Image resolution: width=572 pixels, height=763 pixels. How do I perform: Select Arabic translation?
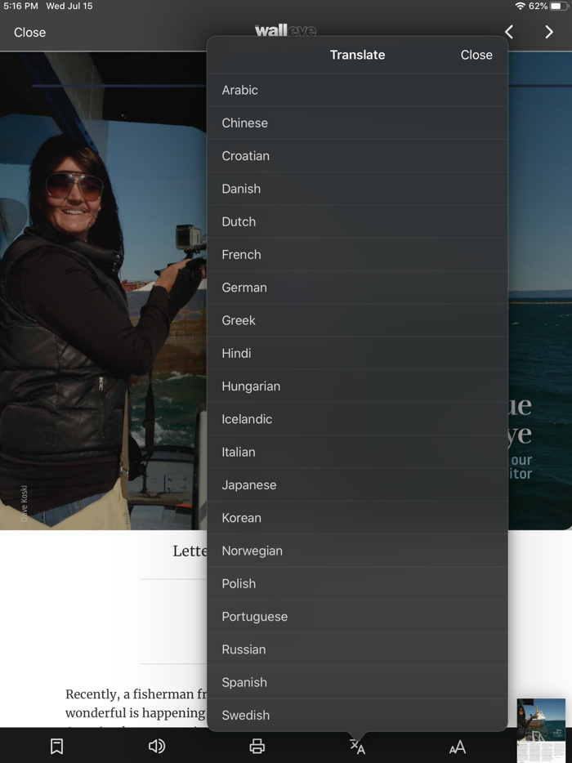(x=357, y=90)
